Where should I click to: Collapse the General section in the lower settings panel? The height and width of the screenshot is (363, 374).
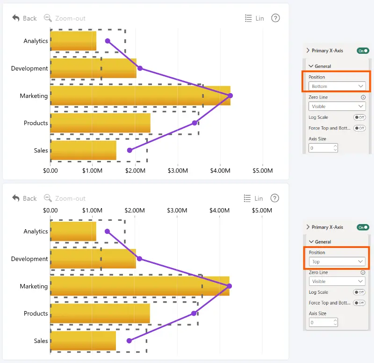coord(311,242)
